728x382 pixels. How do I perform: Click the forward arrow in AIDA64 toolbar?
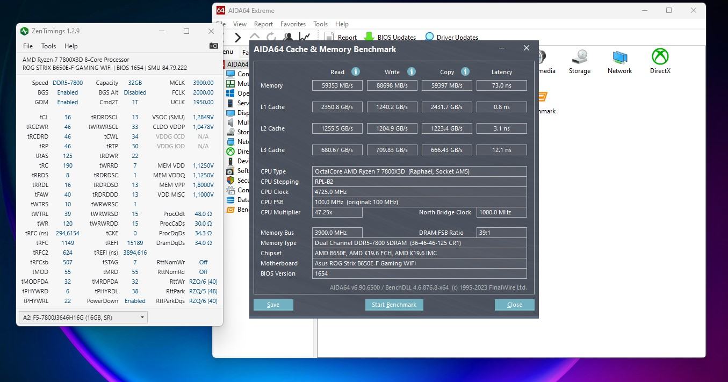click(237, 37)
